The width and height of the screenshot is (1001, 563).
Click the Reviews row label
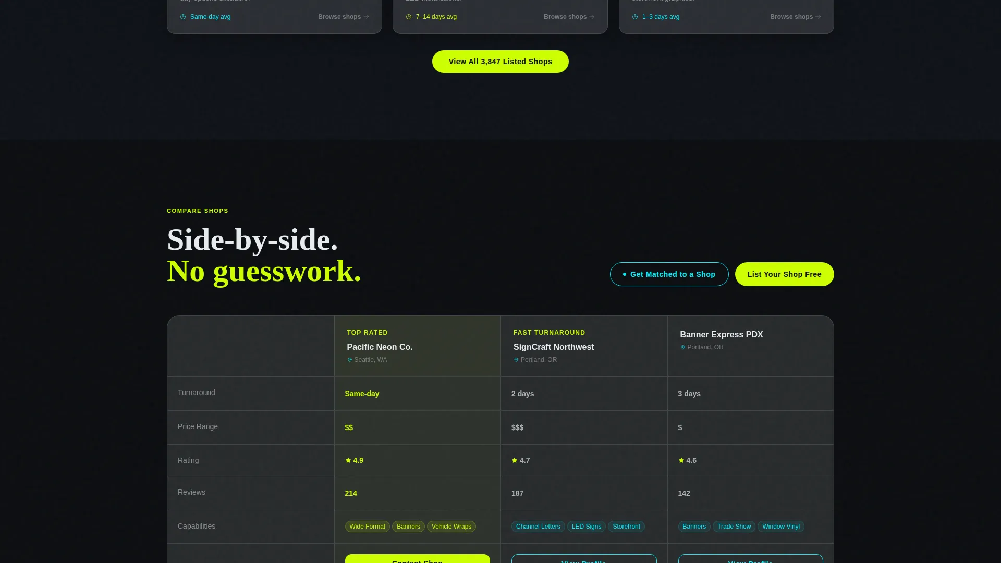(191, 492)
